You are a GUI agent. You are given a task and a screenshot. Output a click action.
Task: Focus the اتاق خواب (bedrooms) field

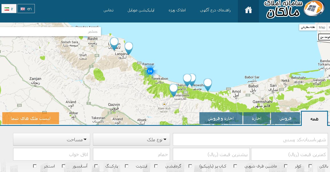click(52, 154)
